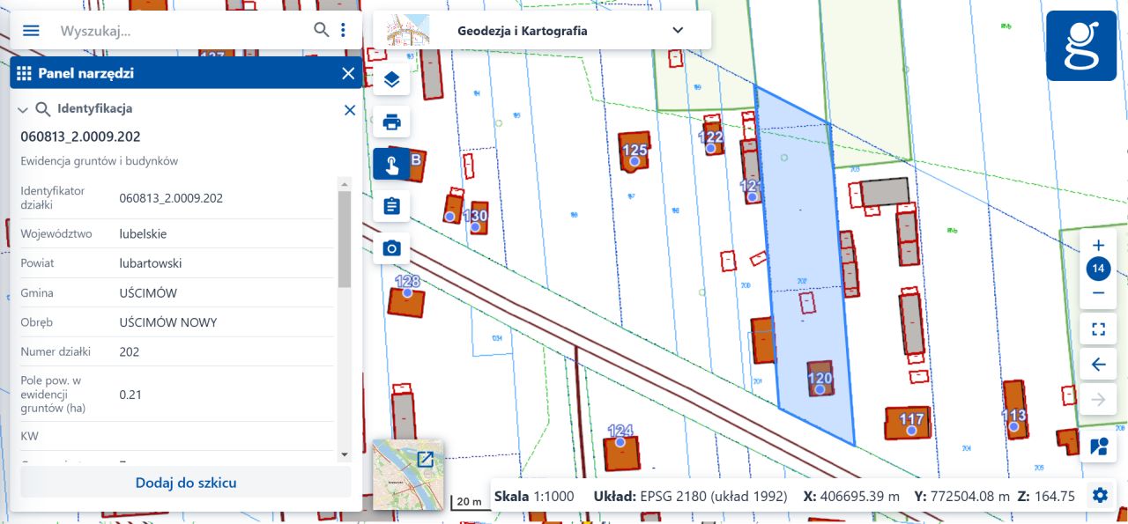Select parcel ID heading 060813_2.0009.202
The height and width of the screenshot is (524, 1128).
pyautogui.click(x=80, y=137)
